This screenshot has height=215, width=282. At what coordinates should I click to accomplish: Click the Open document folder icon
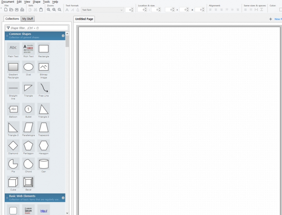[x=11, y=10]
